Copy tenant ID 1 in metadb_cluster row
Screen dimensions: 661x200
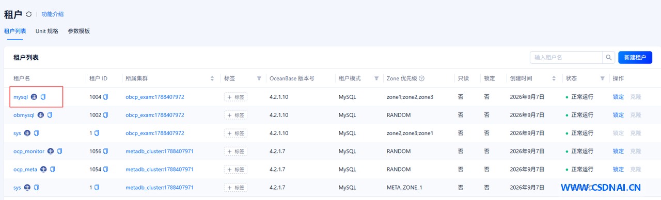pos(97,187)
